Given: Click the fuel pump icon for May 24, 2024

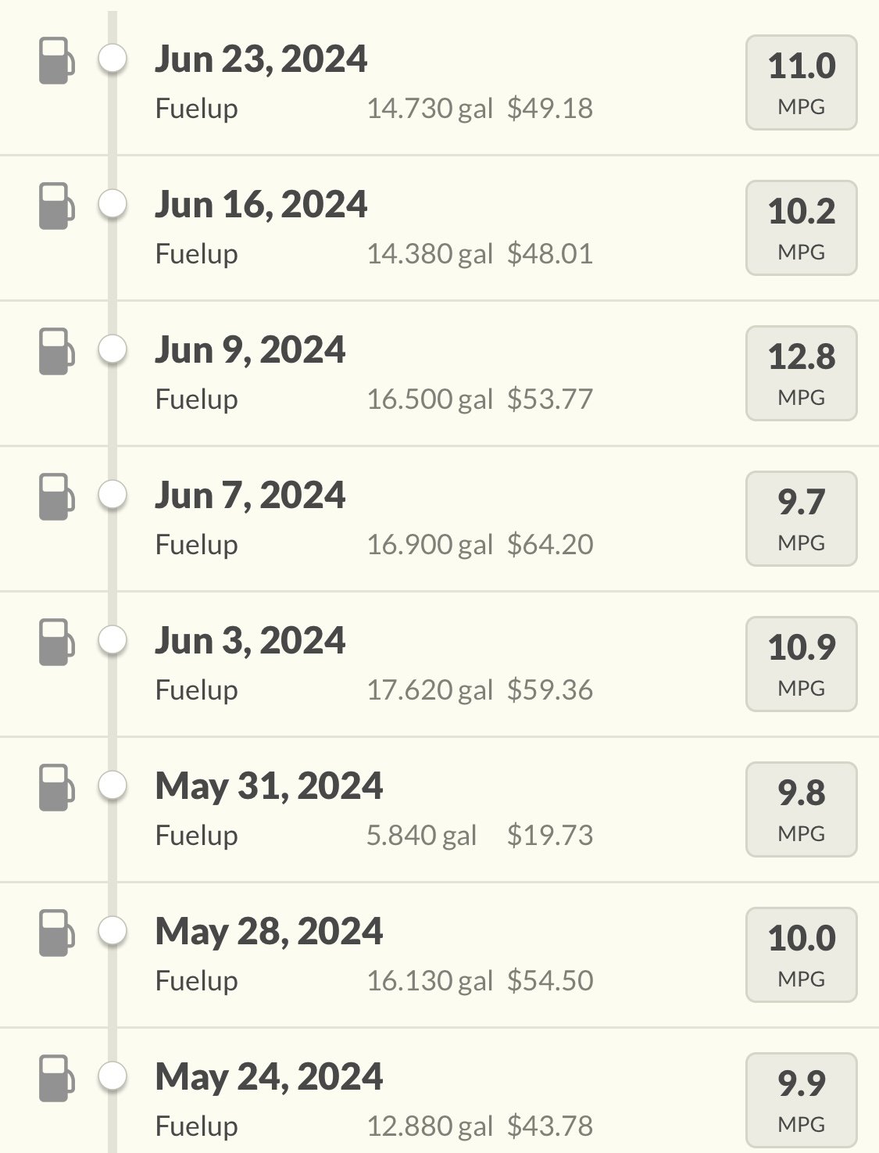Looking at the screenshot, I should [x=57, y=1079].
